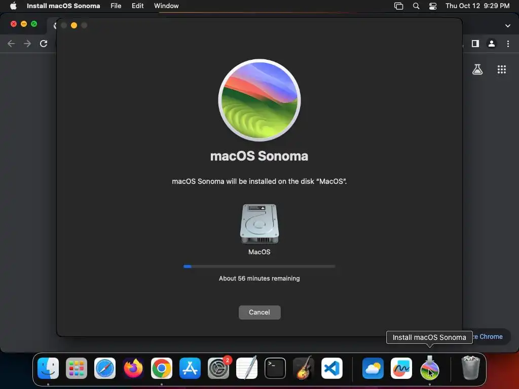The height and width of the screenshot is (389, 519).
Task: Open the Apple menu
Action: pyautogui.click(x=13, y=6)
